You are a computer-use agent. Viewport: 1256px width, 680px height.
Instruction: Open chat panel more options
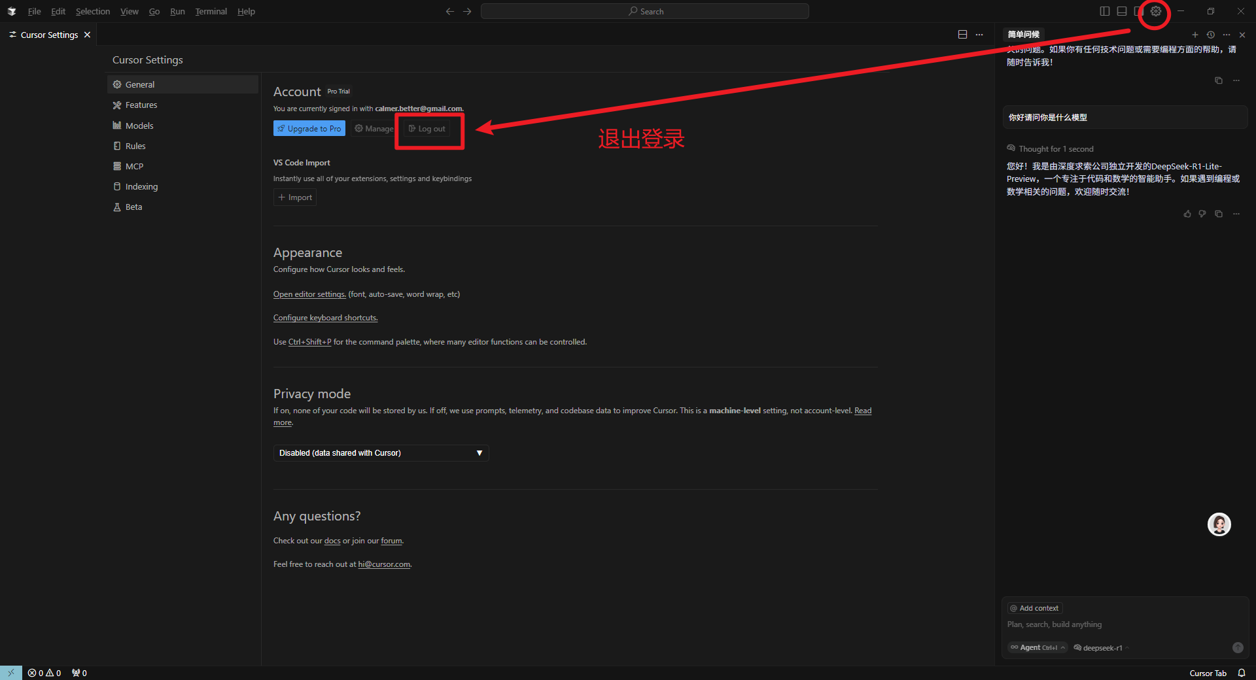pyautogui.click(x=1227, y=35)
